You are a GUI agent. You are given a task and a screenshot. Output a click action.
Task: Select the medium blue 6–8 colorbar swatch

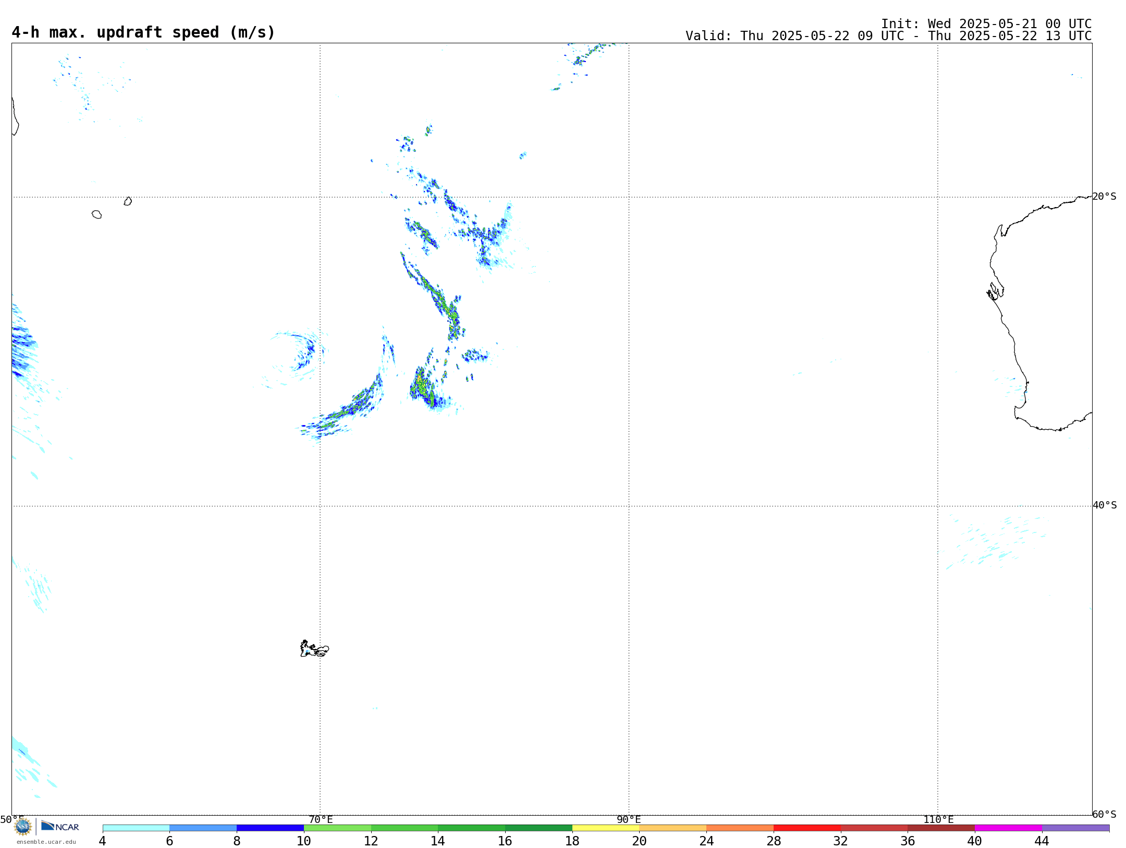[203, 828]
